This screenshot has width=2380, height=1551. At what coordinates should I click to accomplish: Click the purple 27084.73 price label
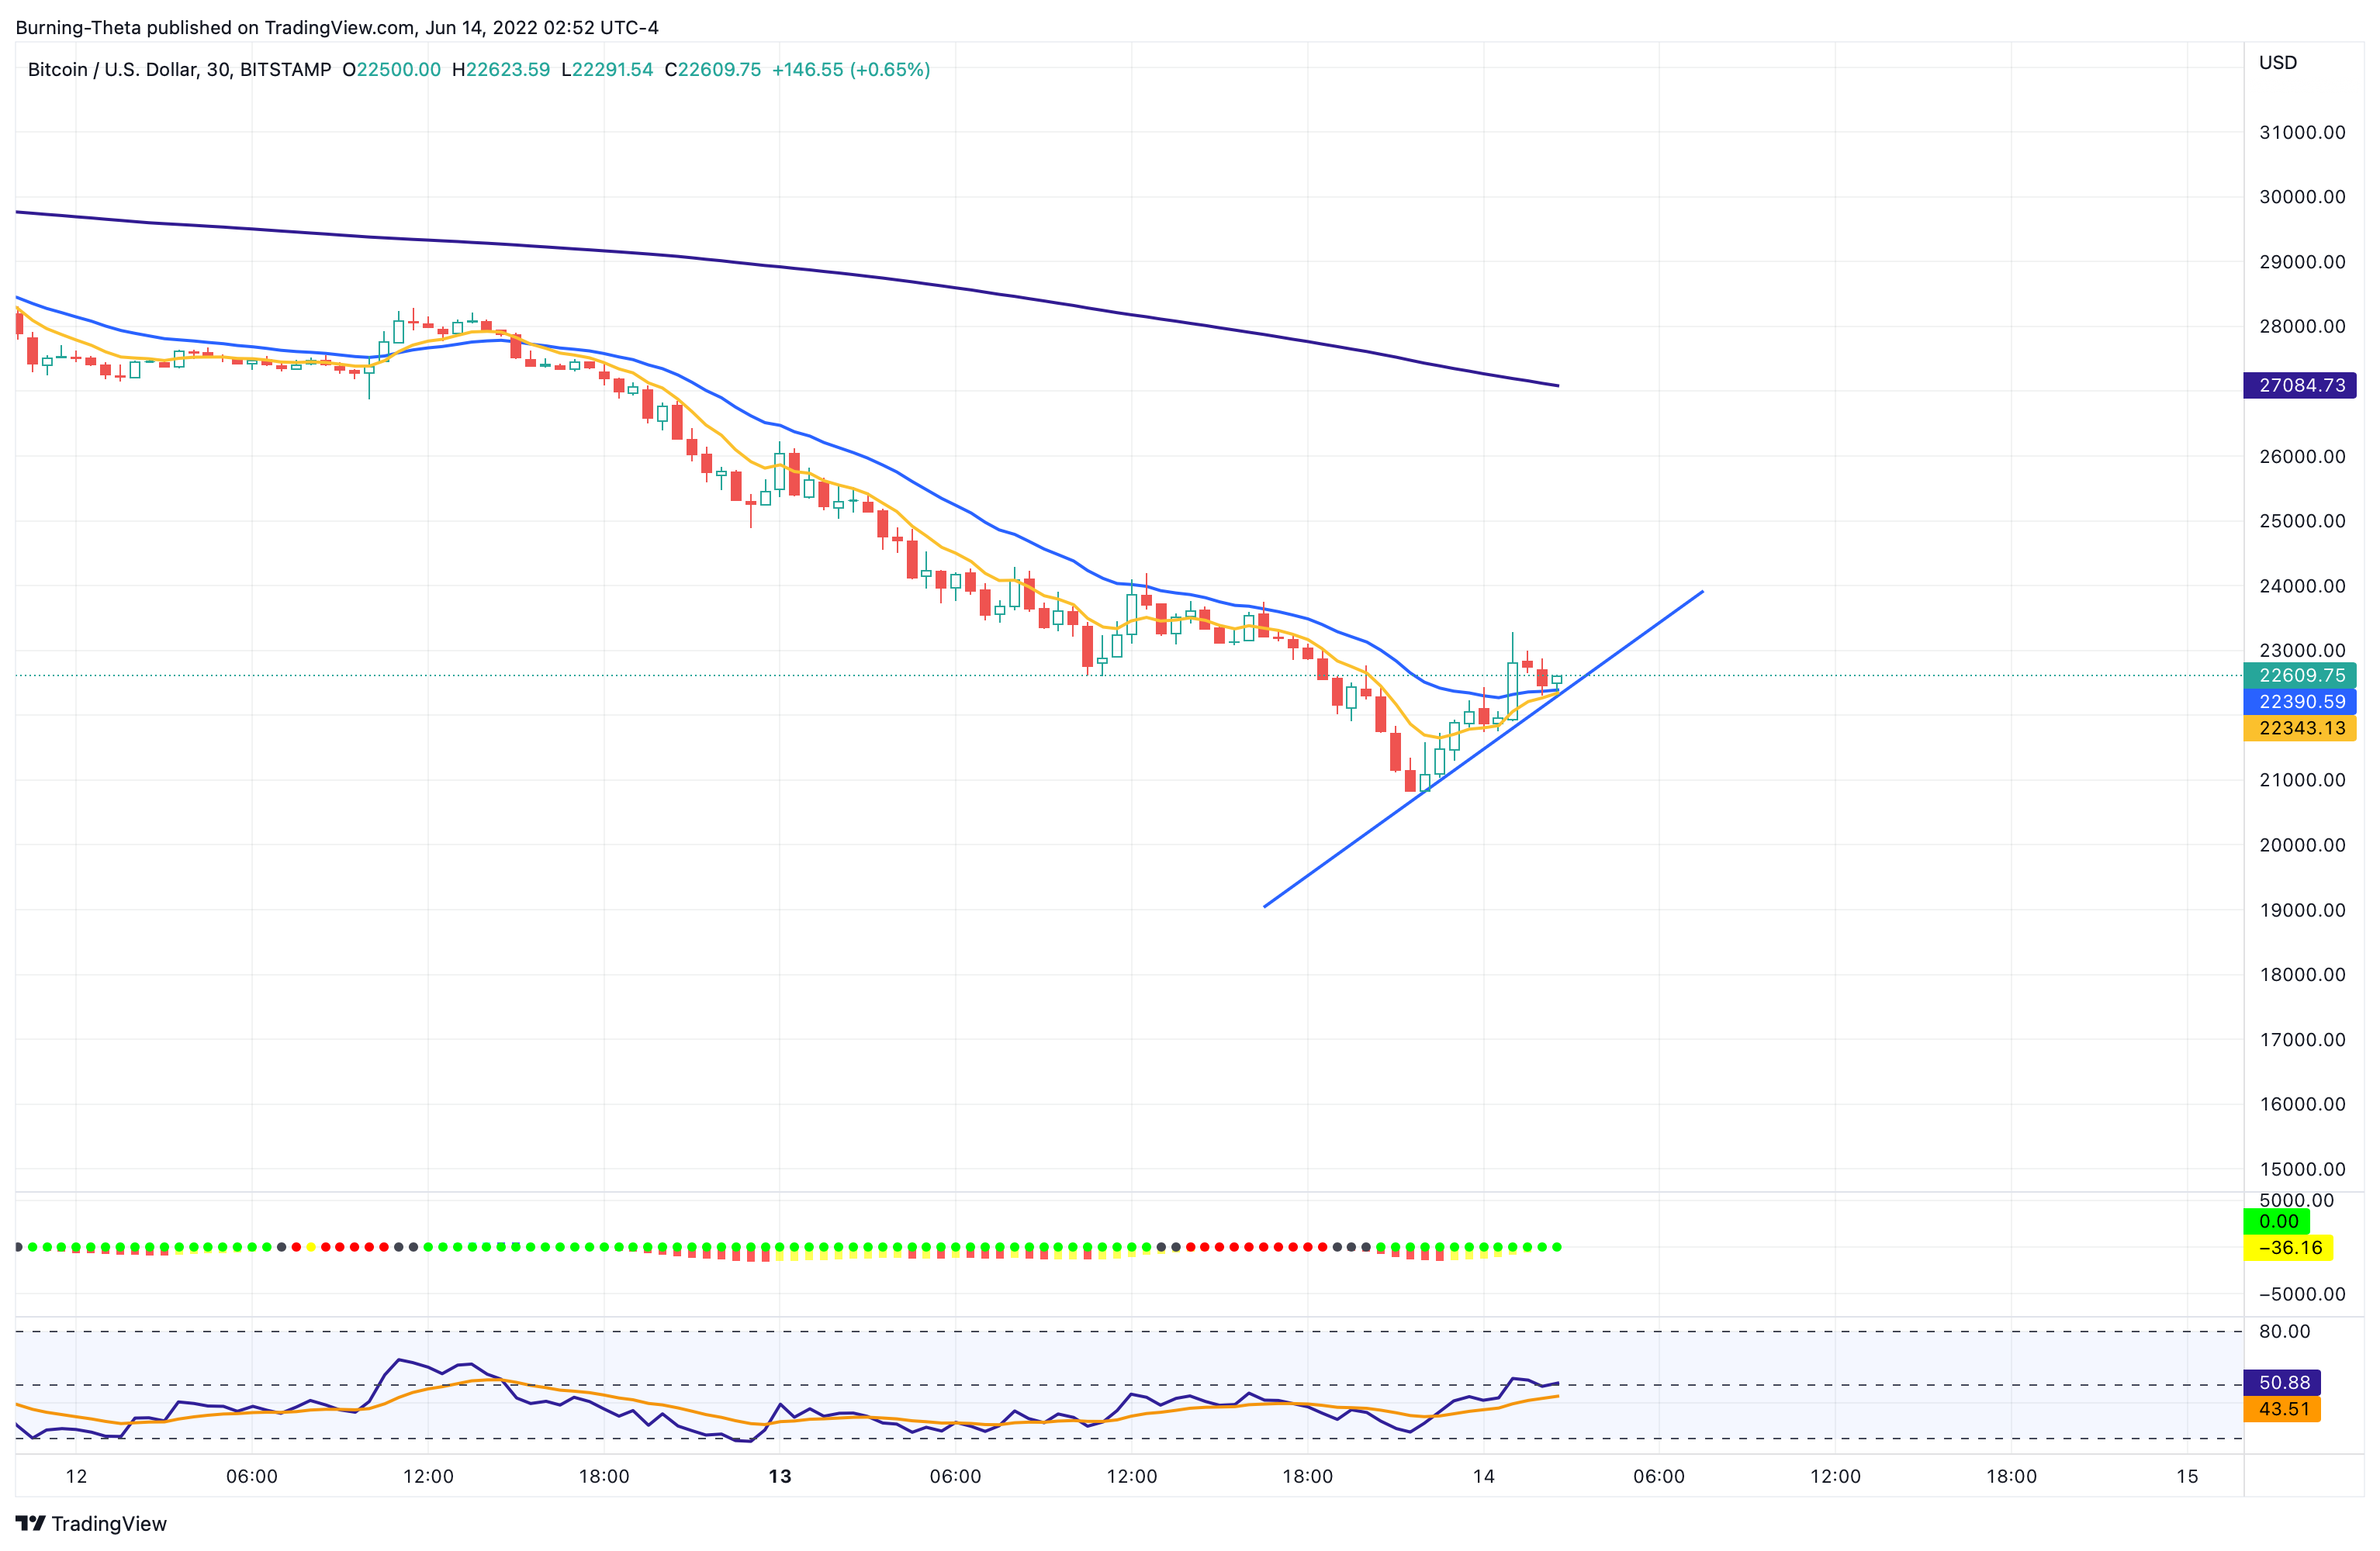click(2299, 385)
